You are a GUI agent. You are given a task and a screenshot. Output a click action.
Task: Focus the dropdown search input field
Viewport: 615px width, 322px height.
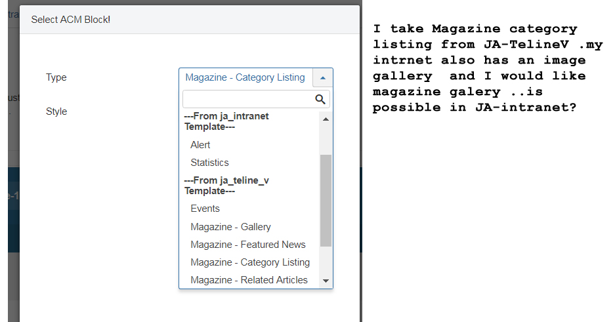(256, 99)
